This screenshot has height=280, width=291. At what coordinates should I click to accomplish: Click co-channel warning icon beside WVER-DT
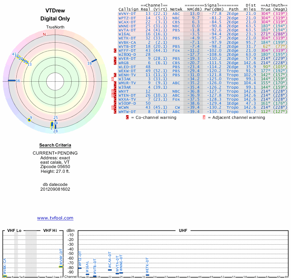[115, 58]
